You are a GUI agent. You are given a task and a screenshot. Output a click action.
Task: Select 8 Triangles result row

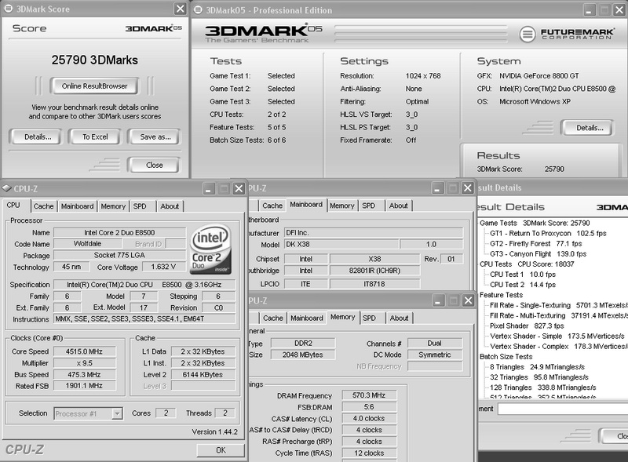[x=537, y=367]
